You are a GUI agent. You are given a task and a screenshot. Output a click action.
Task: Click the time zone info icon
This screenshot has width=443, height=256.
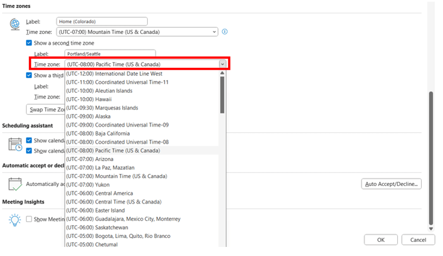point(225,32)
